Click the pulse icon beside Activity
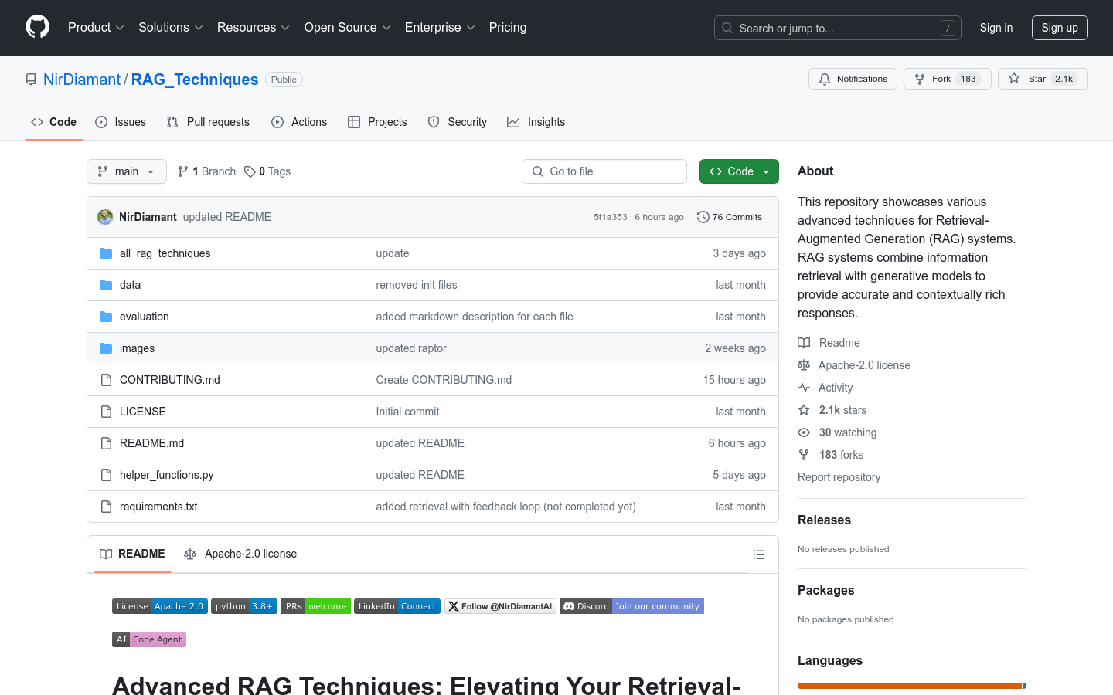 (804, 388)
